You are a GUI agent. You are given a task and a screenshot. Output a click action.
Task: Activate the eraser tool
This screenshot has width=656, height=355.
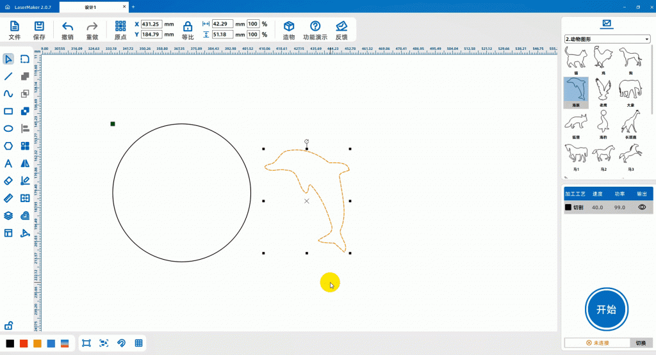[x=8, y=181]
